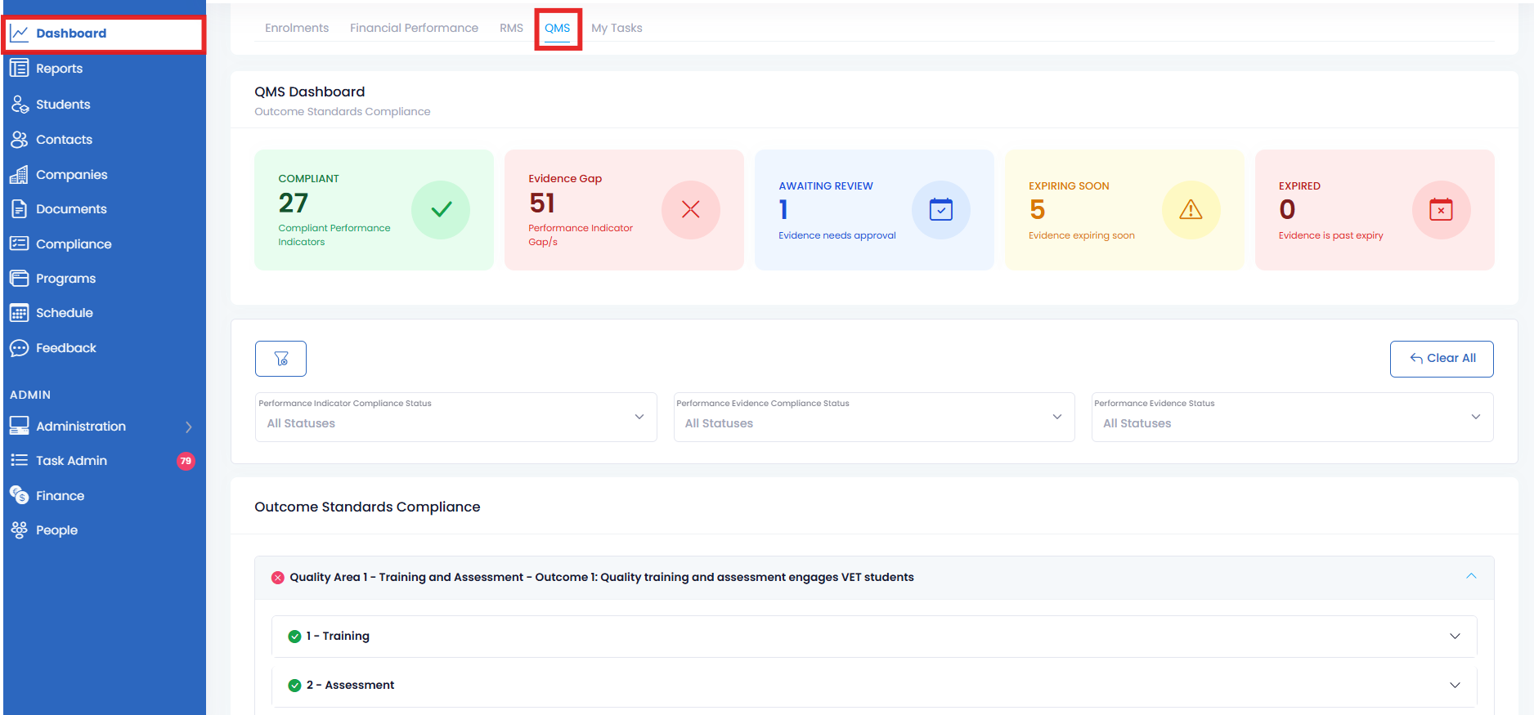Click the green Compliant checkmark icon

coord(441,210)
